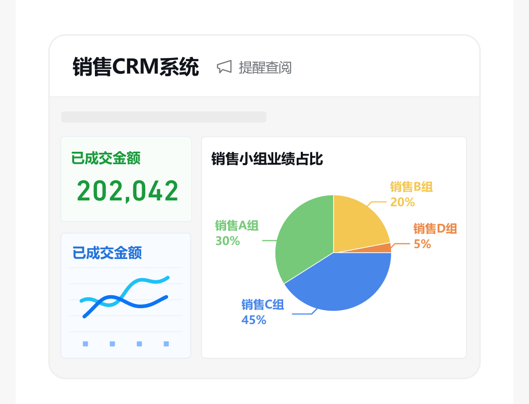Click the 销售B组 label
This screenshot has height=404, width=529.
411,186
